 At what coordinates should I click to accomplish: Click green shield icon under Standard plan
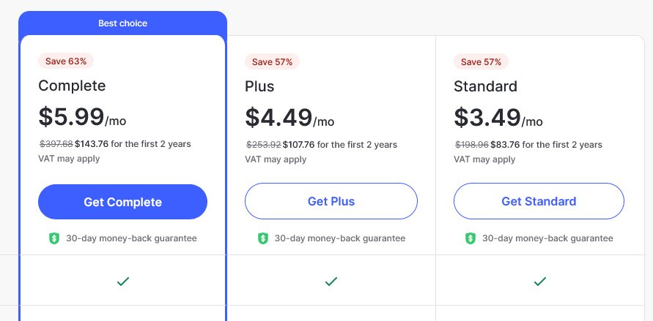(x=471, y=238)
